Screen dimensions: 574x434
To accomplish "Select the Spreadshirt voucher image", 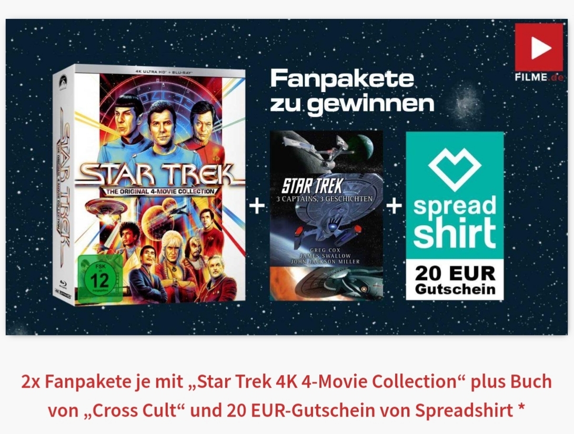I will pyautogui.click(x=455, y=216).
